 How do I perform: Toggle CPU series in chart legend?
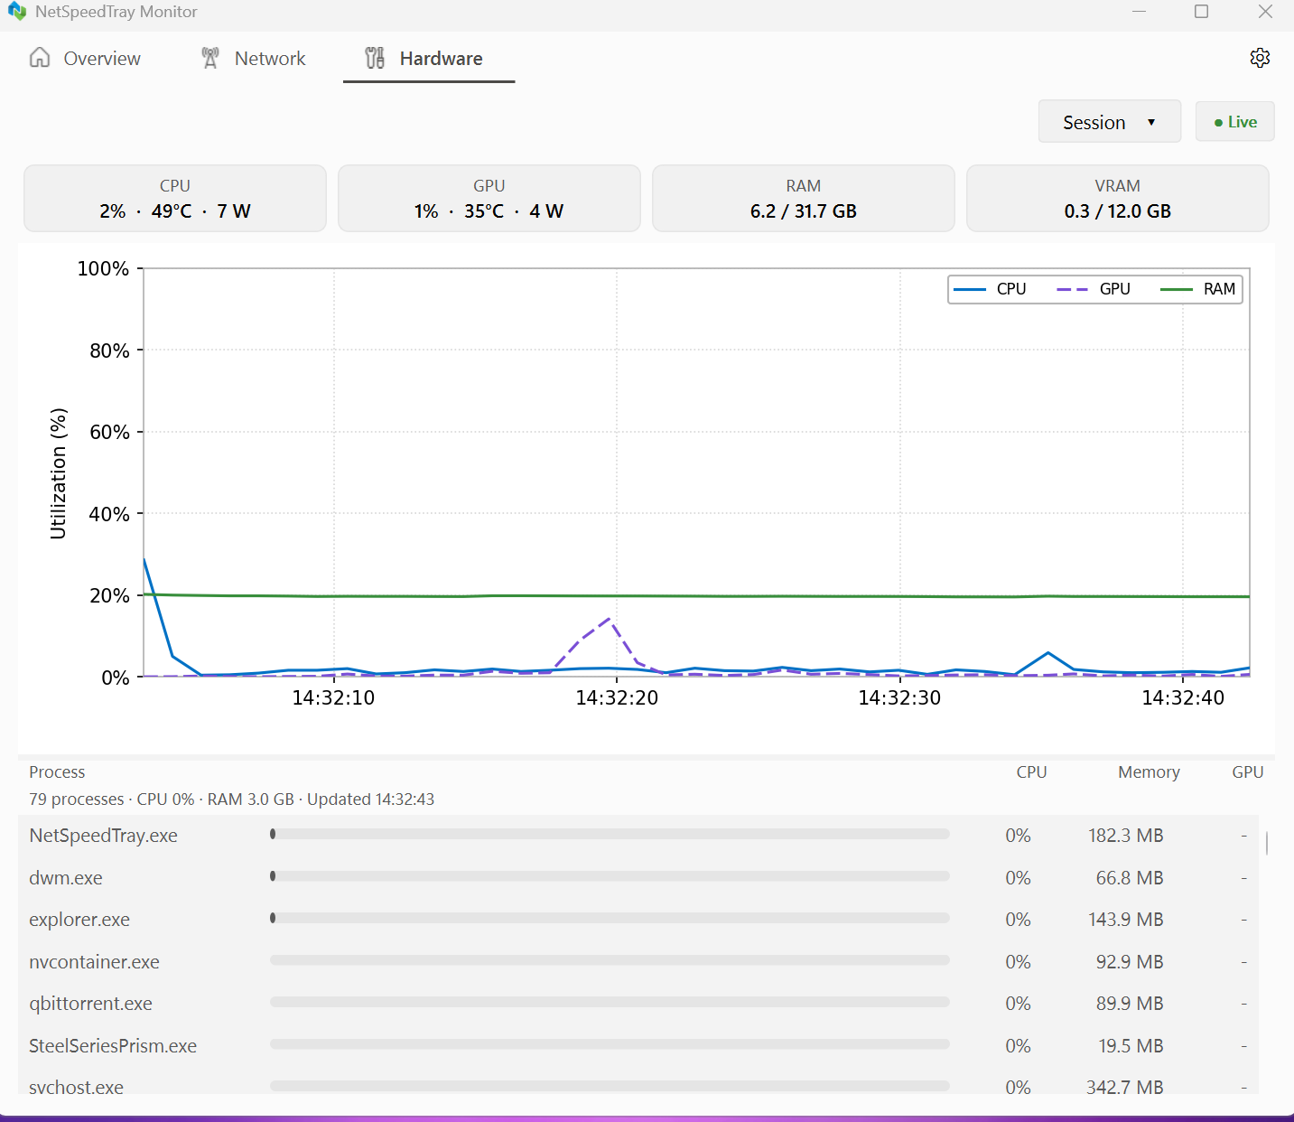[x=991, y=289]
